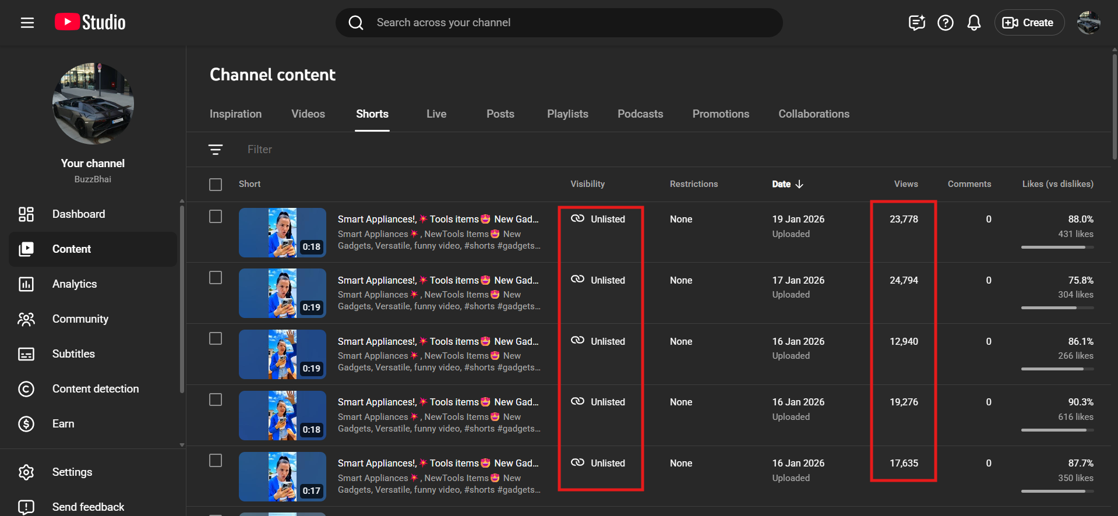Click the YouTube Studio logo

tap(90, 23)
